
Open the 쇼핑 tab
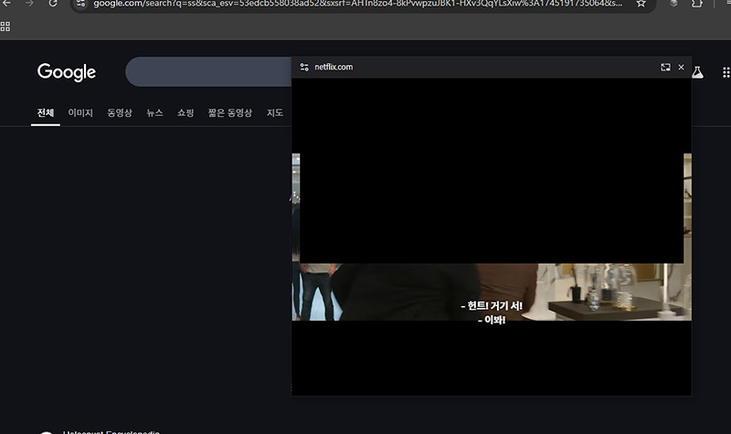click(185, 112)
